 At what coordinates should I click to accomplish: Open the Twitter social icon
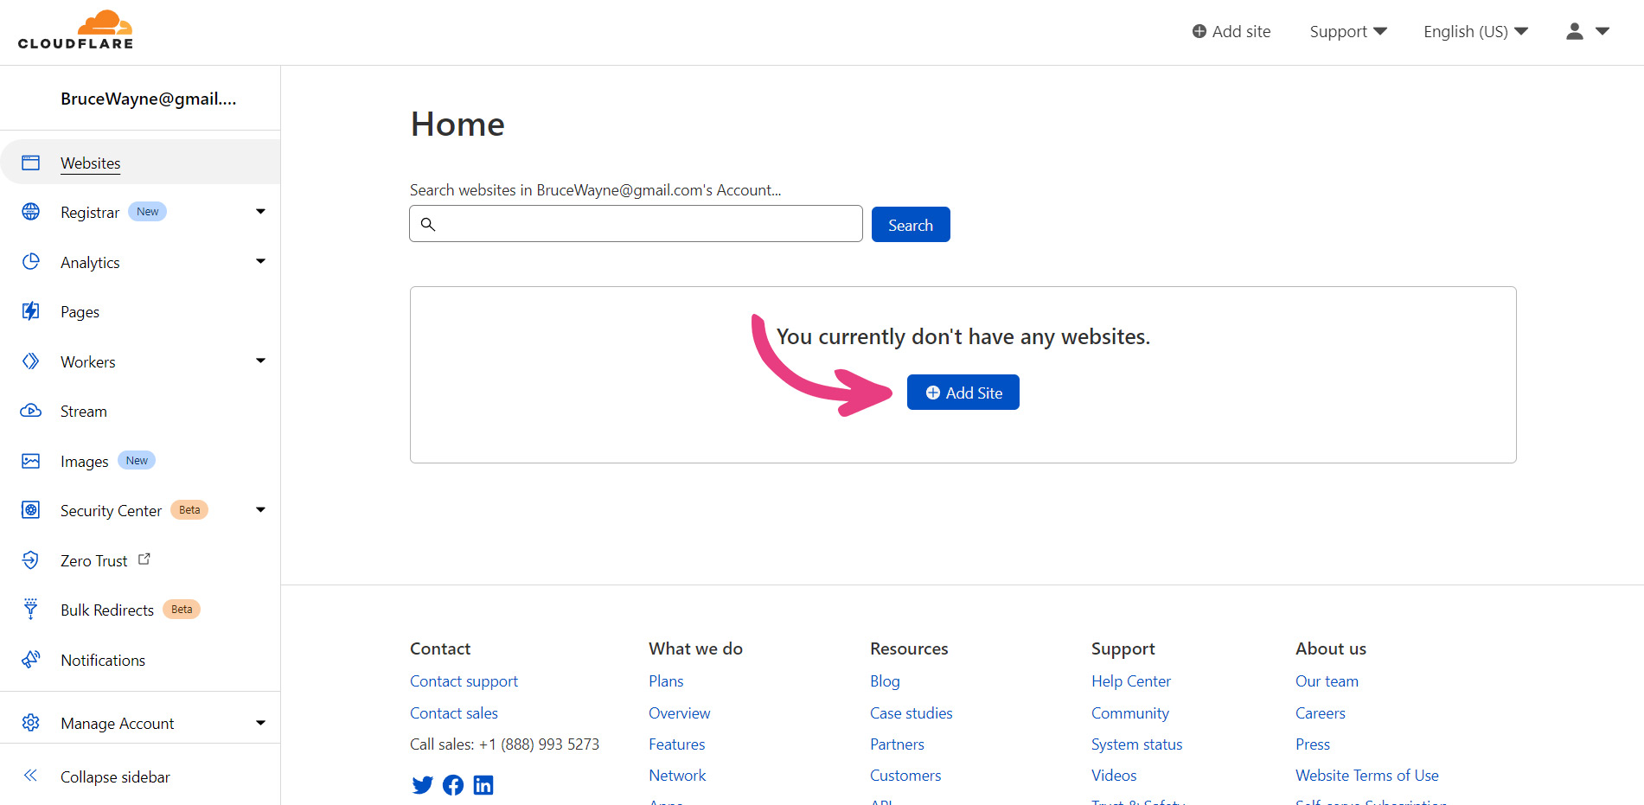[422, 785]
